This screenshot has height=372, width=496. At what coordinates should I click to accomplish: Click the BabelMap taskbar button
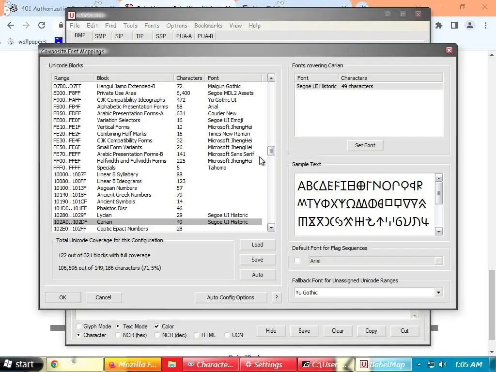(384, 364)
